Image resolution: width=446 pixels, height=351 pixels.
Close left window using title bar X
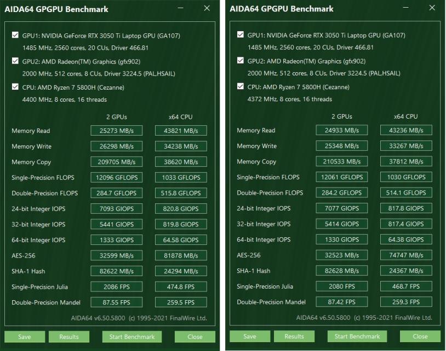pos(207,8)
